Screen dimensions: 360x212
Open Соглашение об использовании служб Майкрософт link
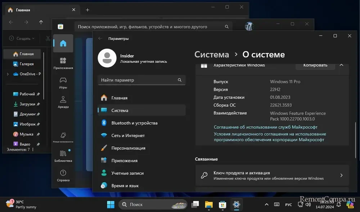[x=265, y=127]
